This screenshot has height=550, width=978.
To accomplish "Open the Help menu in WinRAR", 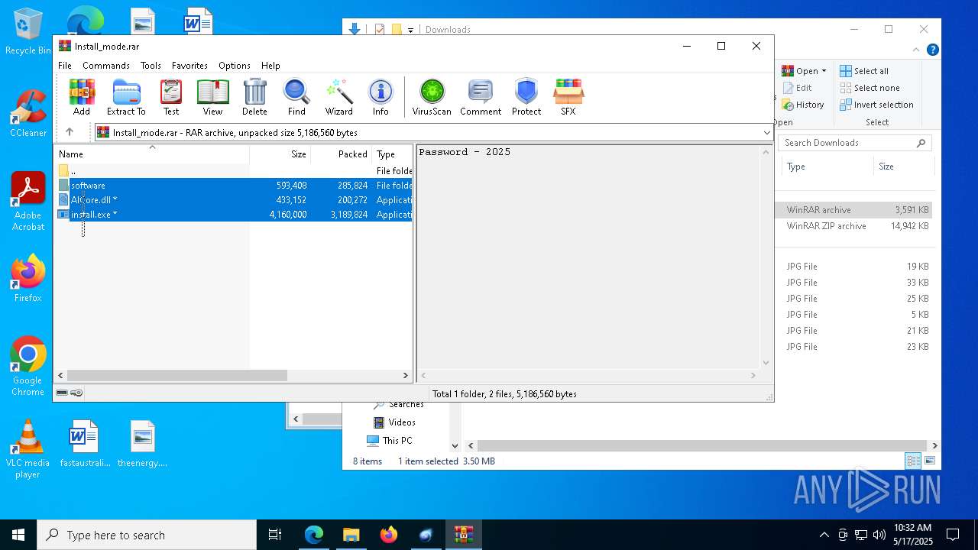I will pos(270,66).
